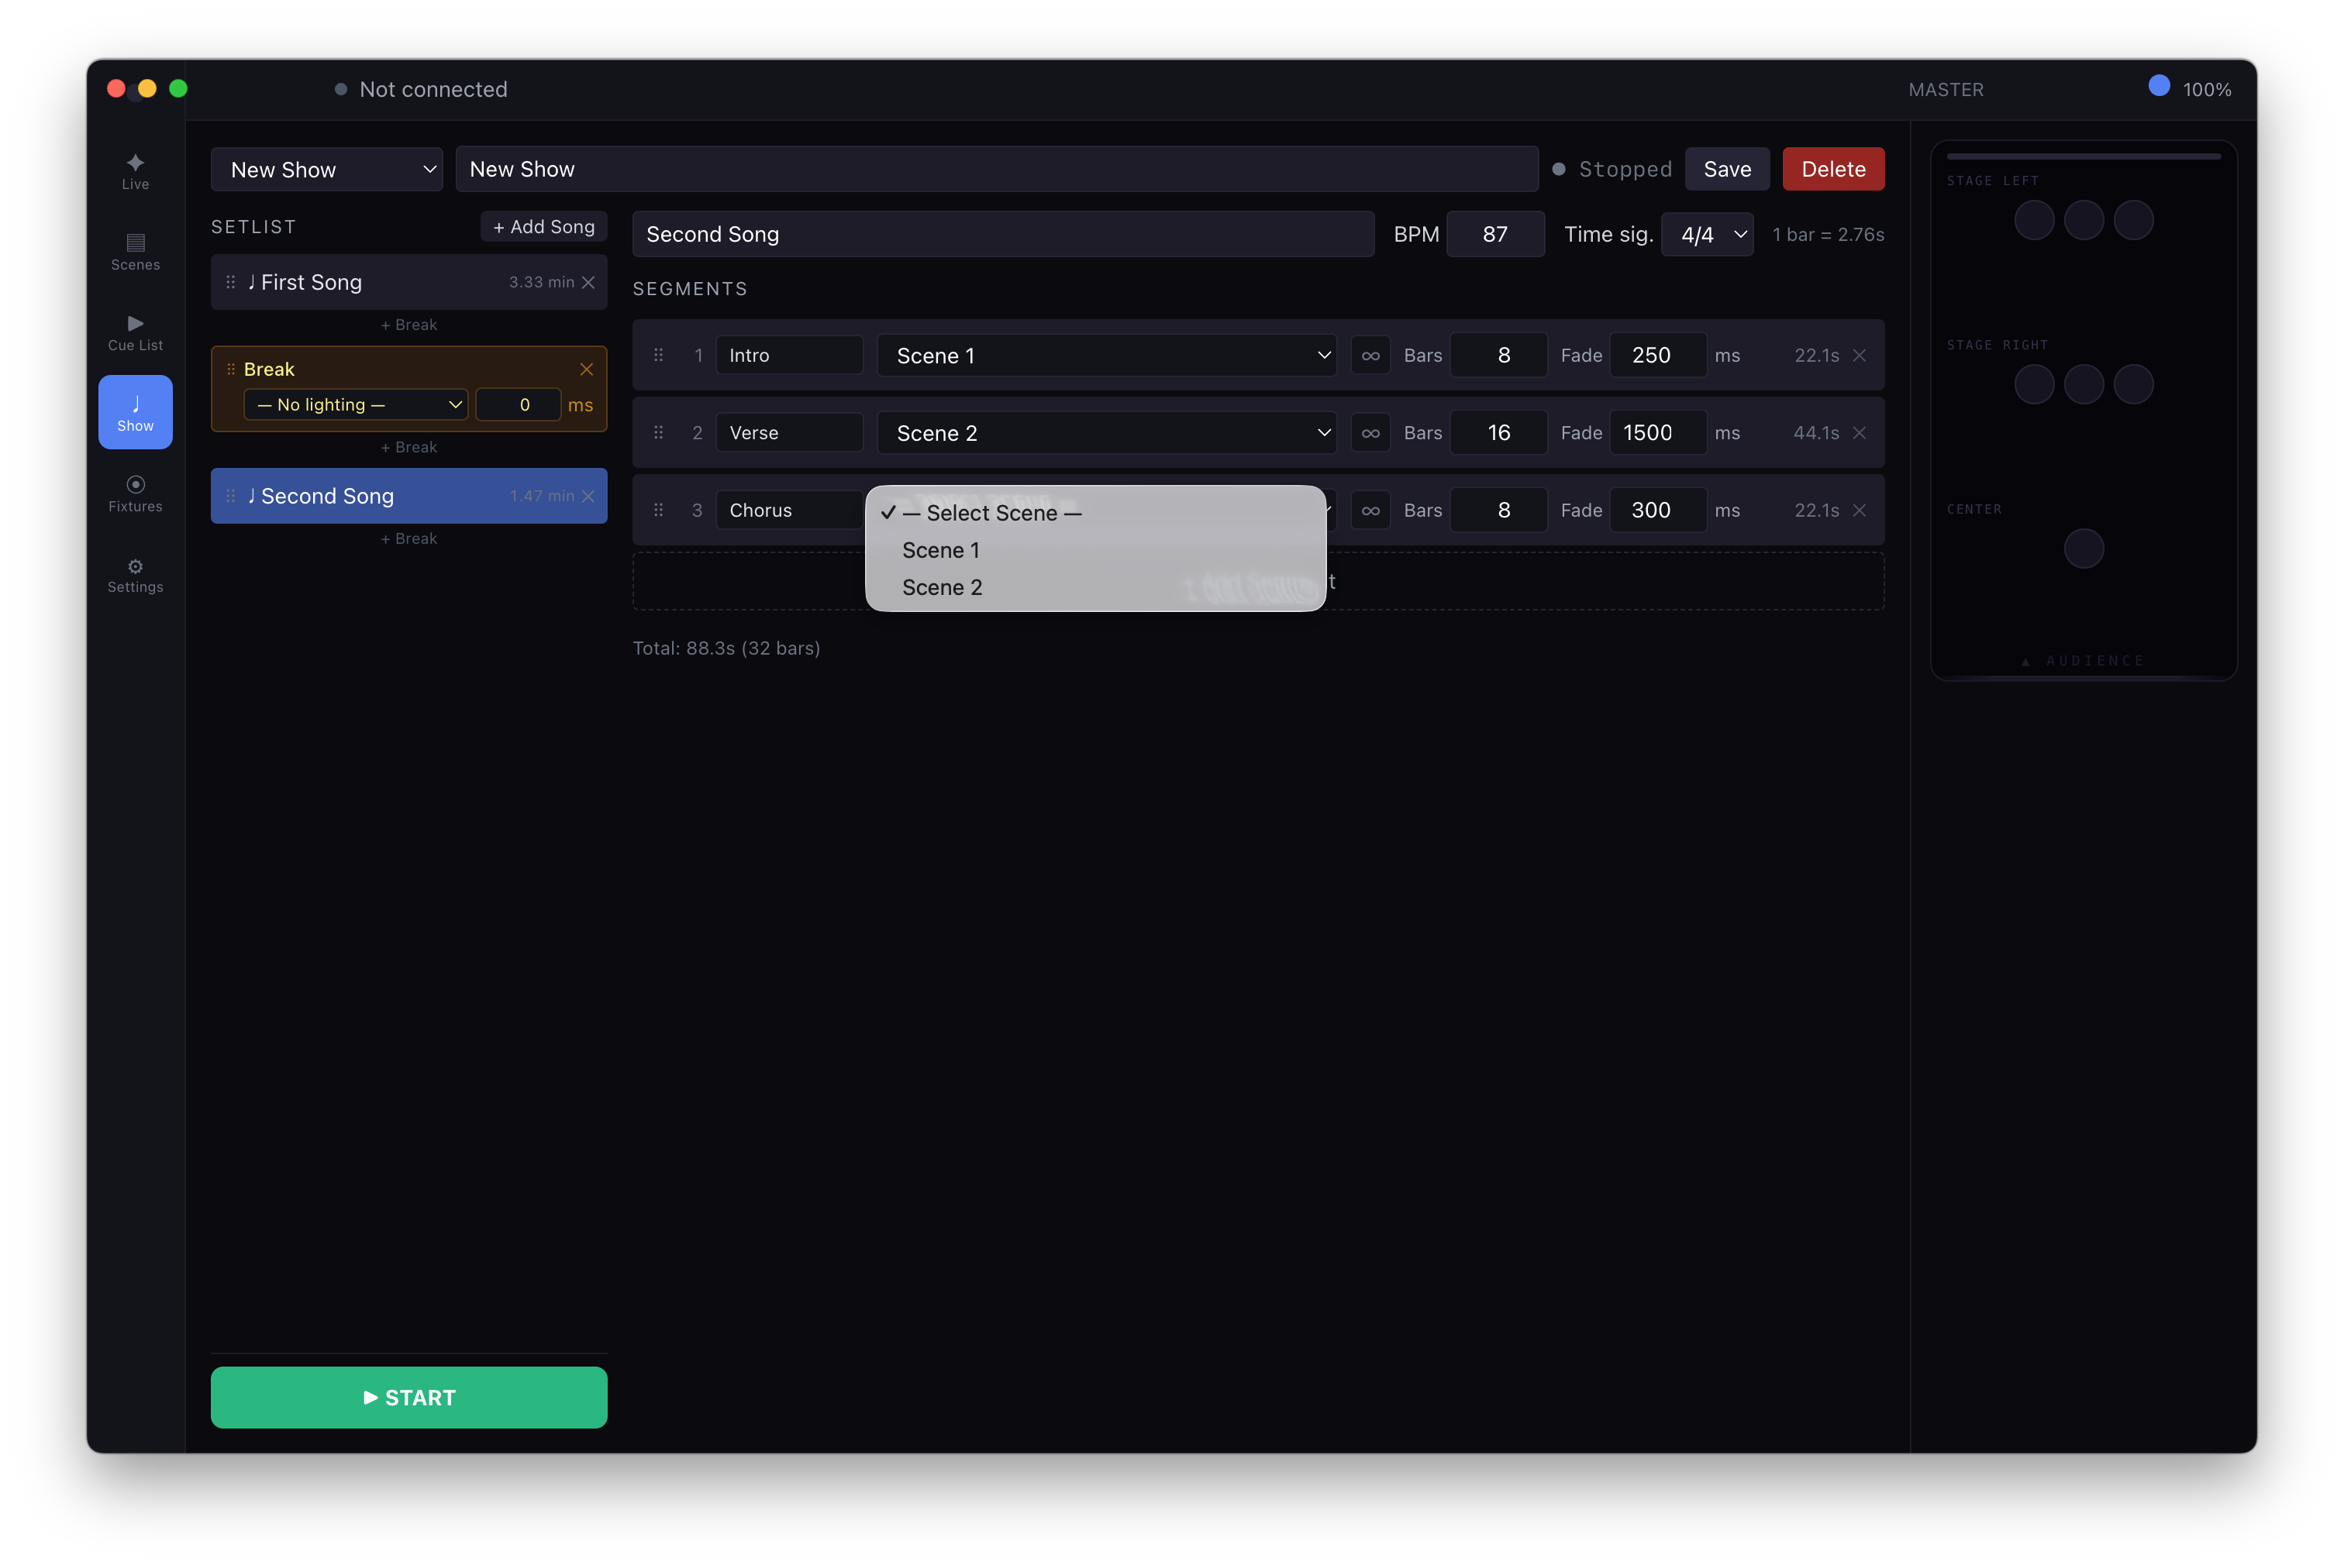Select the Show tab in sidebar
The width and height of the screenshot is (2344, 1568).
tap(135, 412)
